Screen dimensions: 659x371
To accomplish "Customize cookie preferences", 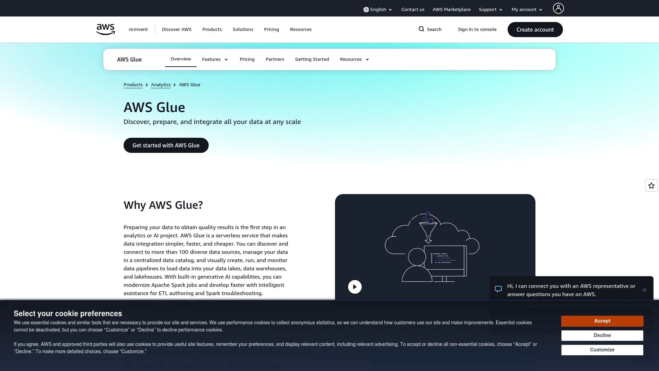I will [602, 350].
